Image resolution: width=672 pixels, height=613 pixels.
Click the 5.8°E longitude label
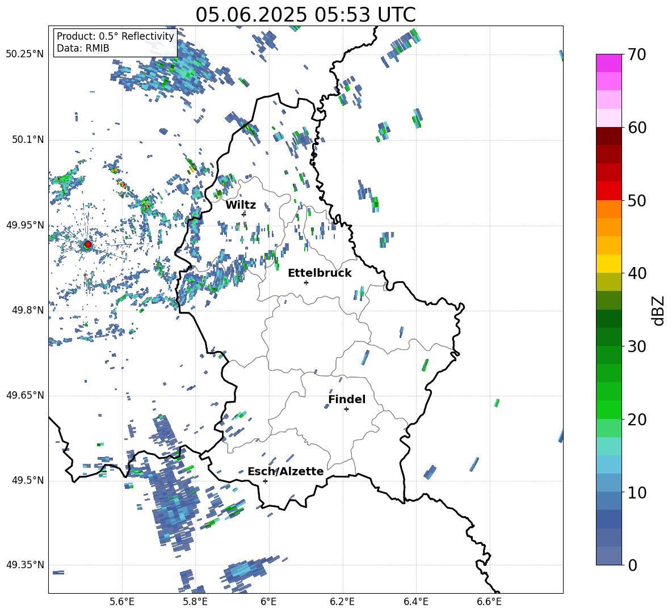click(x=195, y=602)
